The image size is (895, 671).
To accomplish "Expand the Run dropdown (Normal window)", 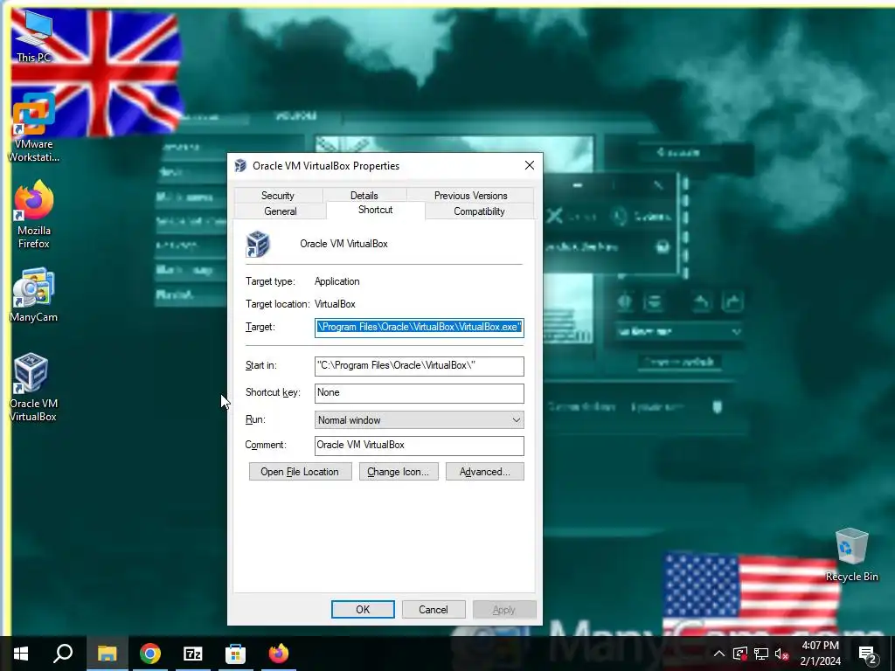I will click(x=419, y=420).
